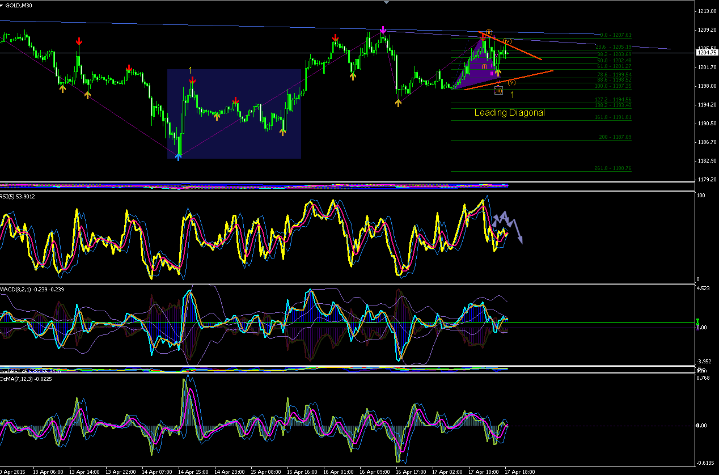Screen dimensions: 719x475
Task: Click time axis label 15 Apr 16:00
Action: click(302, 472)
